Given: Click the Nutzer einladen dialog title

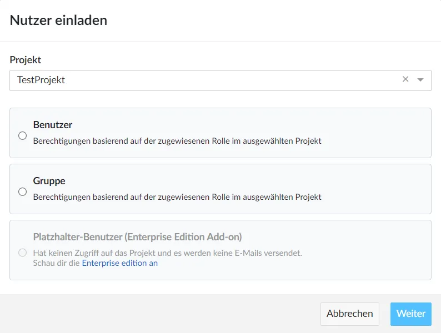Looking at the screenshot, I should tap(58, 21).
